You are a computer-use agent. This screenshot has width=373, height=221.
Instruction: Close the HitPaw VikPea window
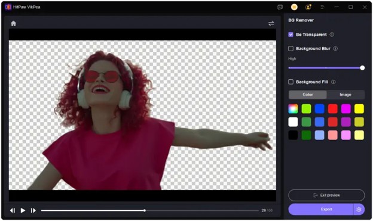point(365,7)
